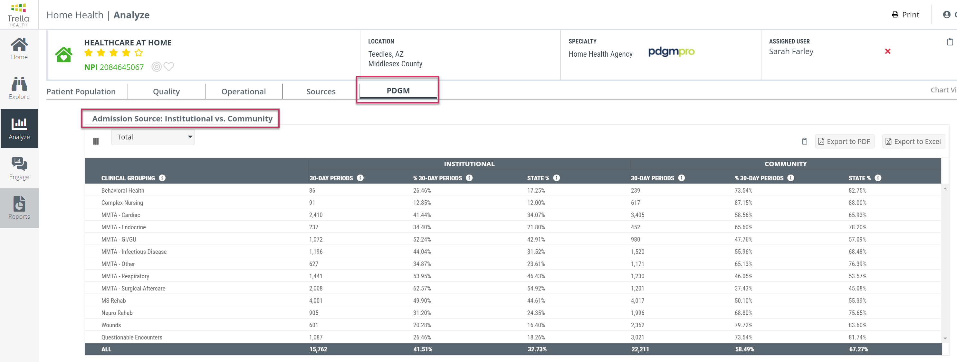Viewport: 957px width, 362px height.
Task: Open the Engage chat icon
Action: [19, 164]
